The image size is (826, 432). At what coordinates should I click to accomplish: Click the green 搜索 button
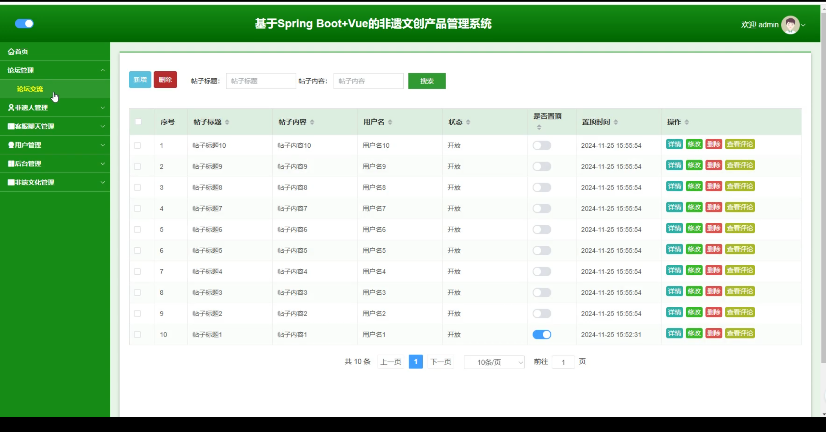427,81
